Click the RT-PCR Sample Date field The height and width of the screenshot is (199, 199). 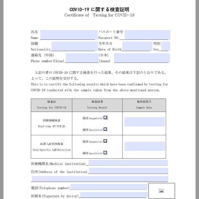click(x=144, y=122)
